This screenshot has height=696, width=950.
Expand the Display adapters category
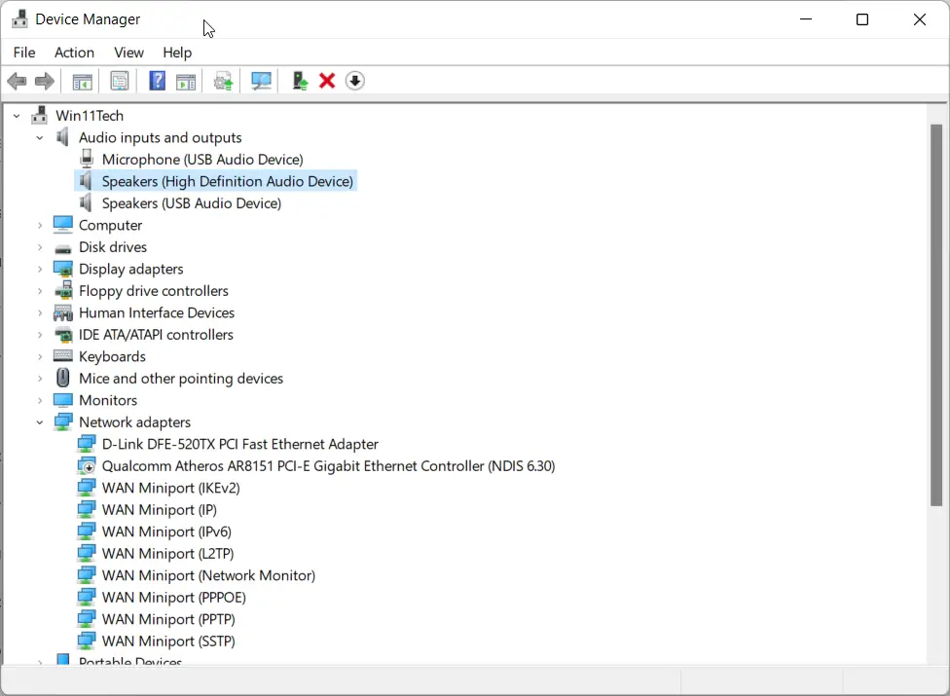pyautogui.click(x=39, y=269)
